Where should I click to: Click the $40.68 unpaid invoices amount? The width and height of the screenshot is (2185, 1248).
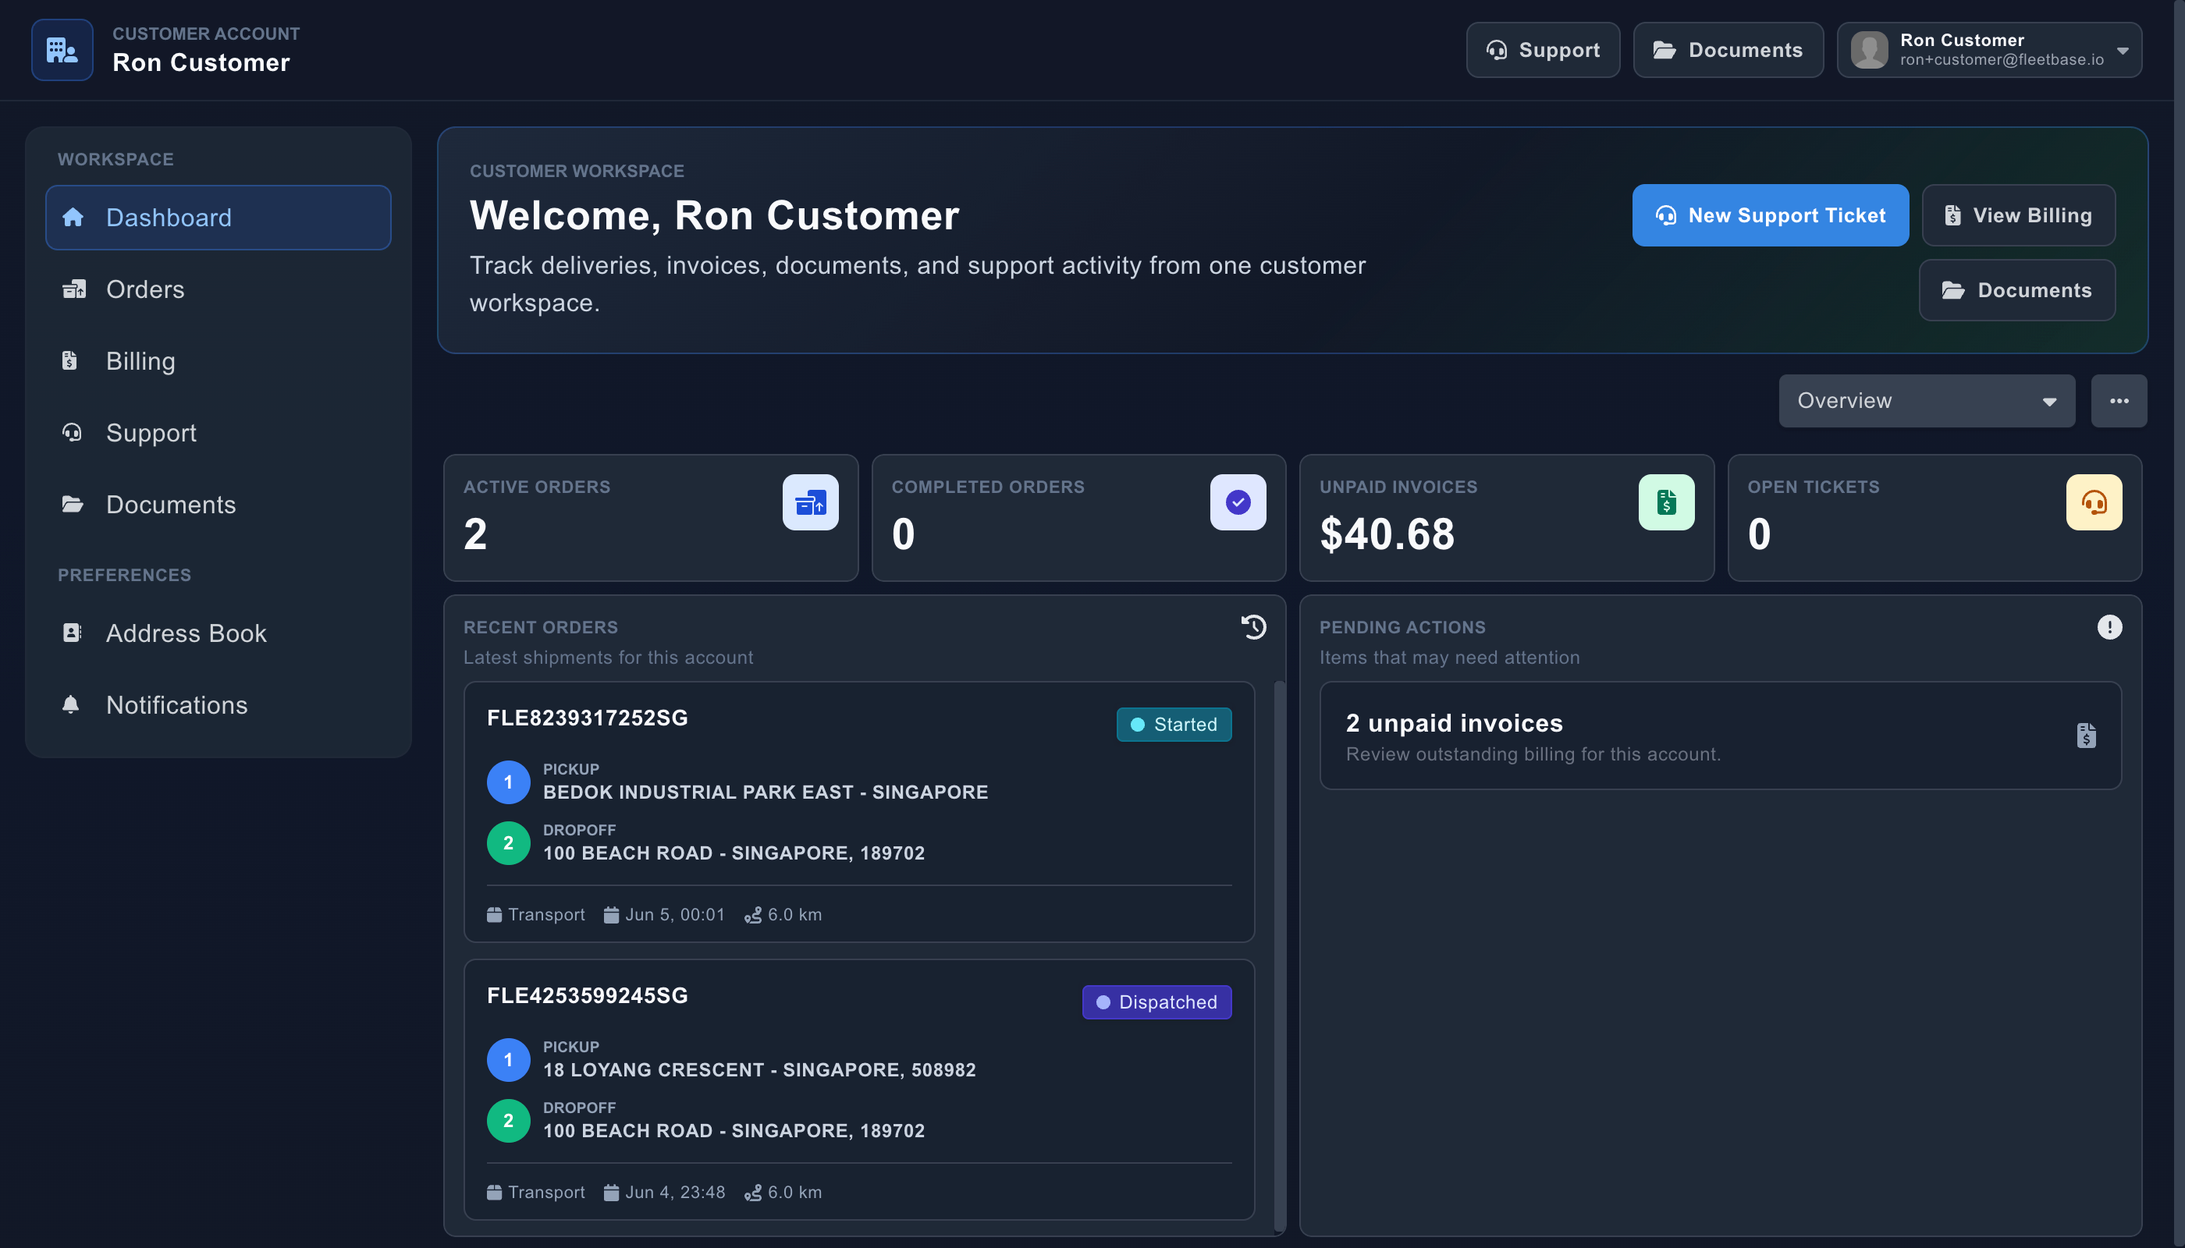(1387, 535)
